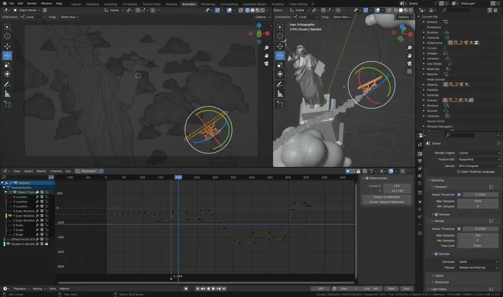Enable Open Shading Language checkbox
Screen dimensions: 503x297
click(x=459, y=172)
